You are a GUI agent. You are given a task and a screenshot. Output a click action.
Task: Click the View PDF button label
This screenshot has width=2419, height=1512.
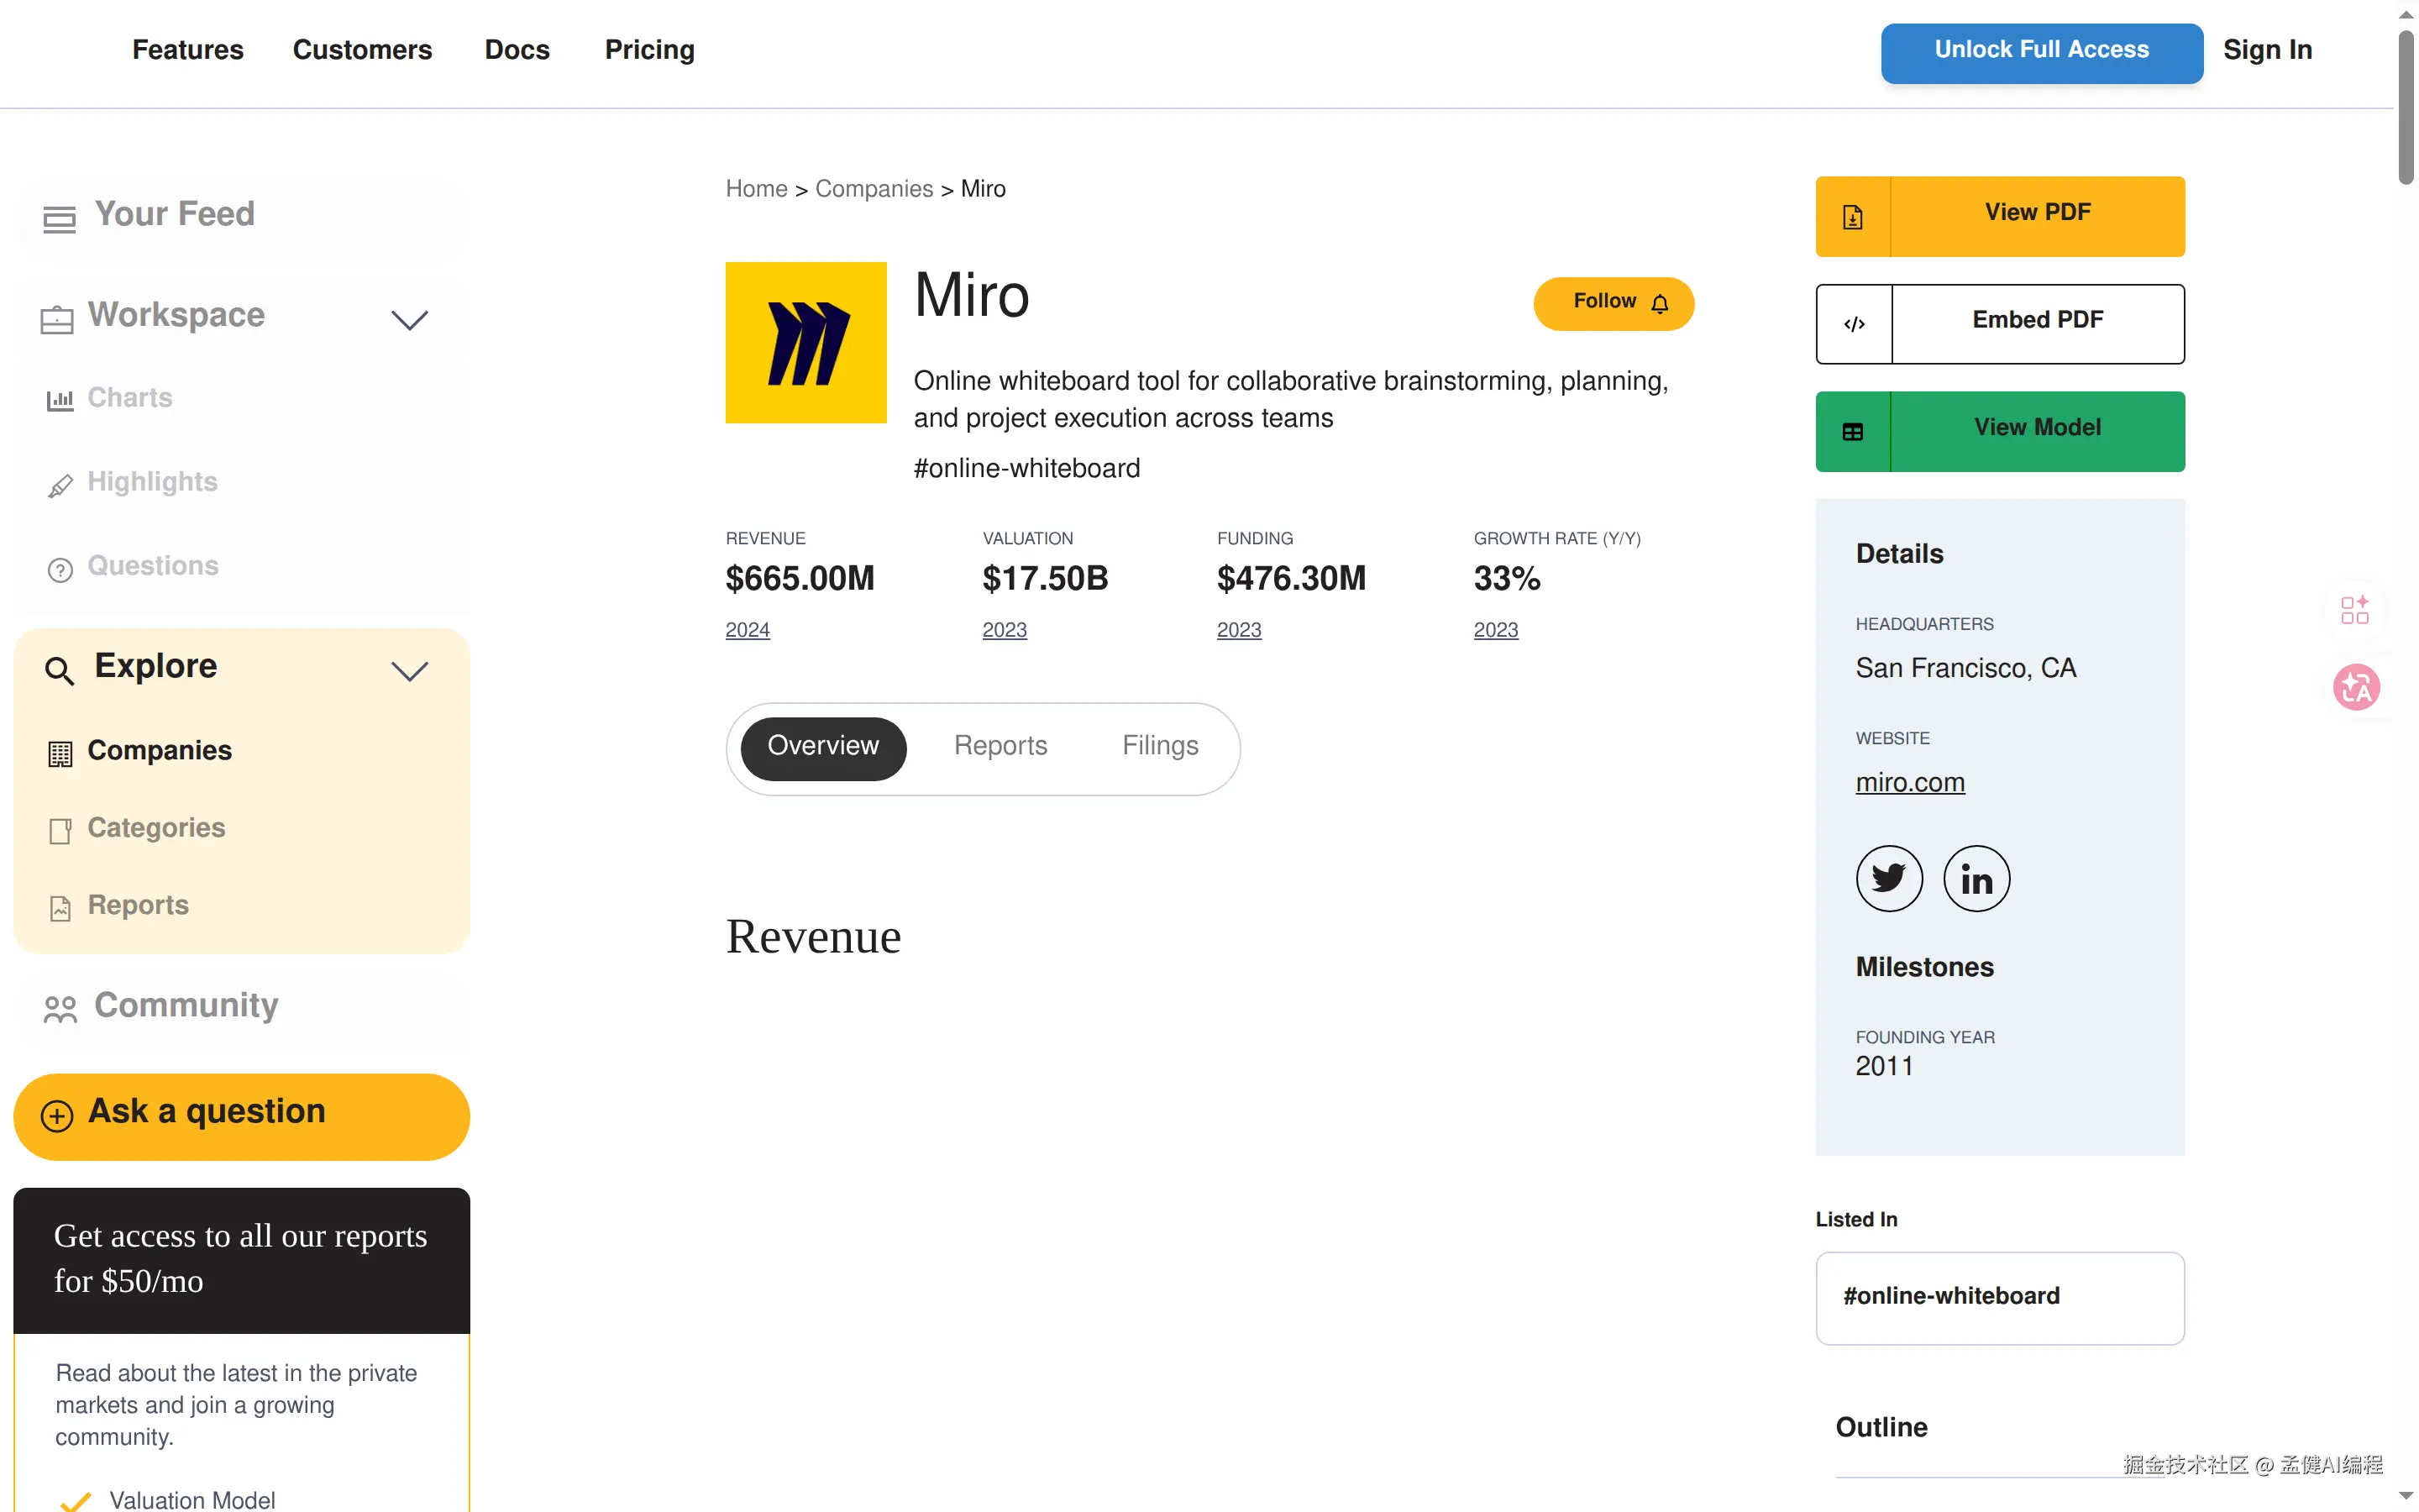2037,212
